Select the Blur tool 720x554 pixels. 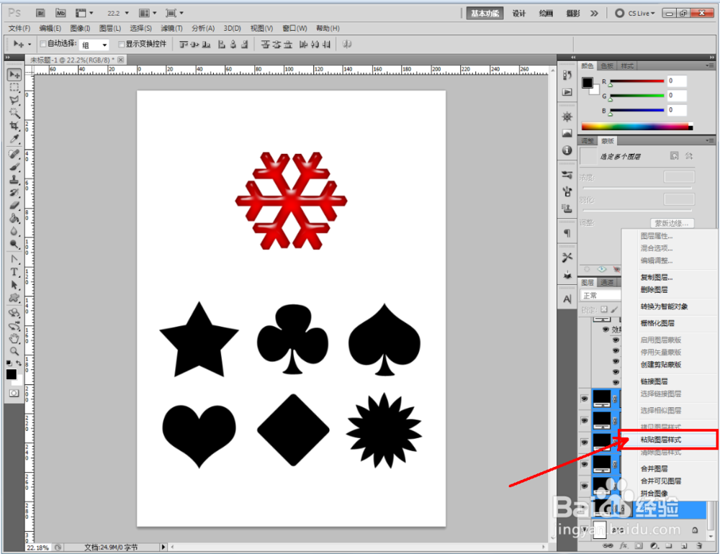pos(14,231)
